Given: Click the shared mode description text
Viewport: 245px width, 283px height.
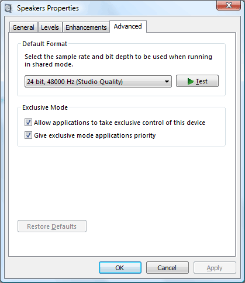Looking at the screenshot, I should tap(118, 61).
